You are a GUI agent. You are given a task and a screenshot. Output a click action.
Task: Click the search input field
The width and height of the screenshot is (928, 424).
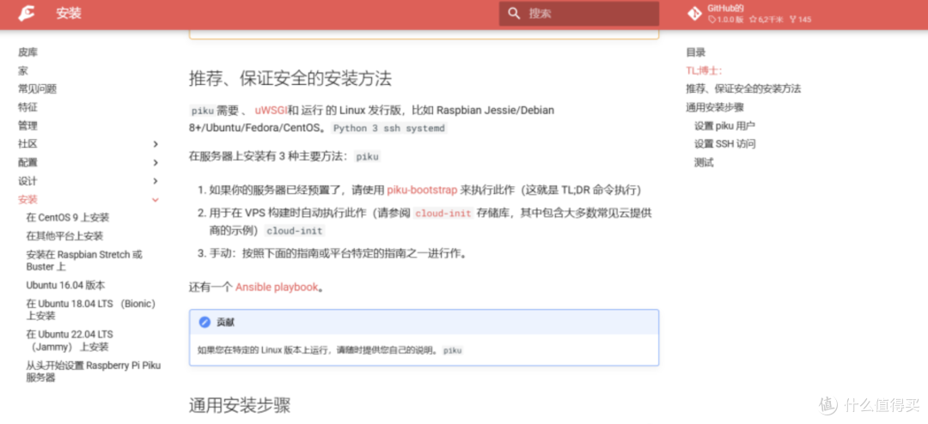579,13
